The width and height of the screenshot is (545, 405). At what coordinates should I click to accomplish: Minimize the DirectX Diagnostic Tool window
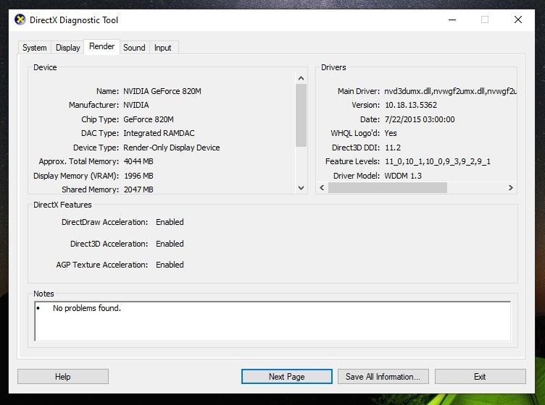[452, 20]
